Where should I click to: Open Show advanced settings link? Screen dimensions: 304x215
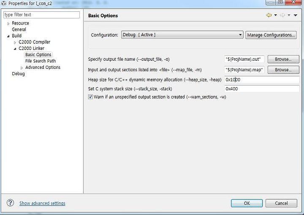(42, 203)
